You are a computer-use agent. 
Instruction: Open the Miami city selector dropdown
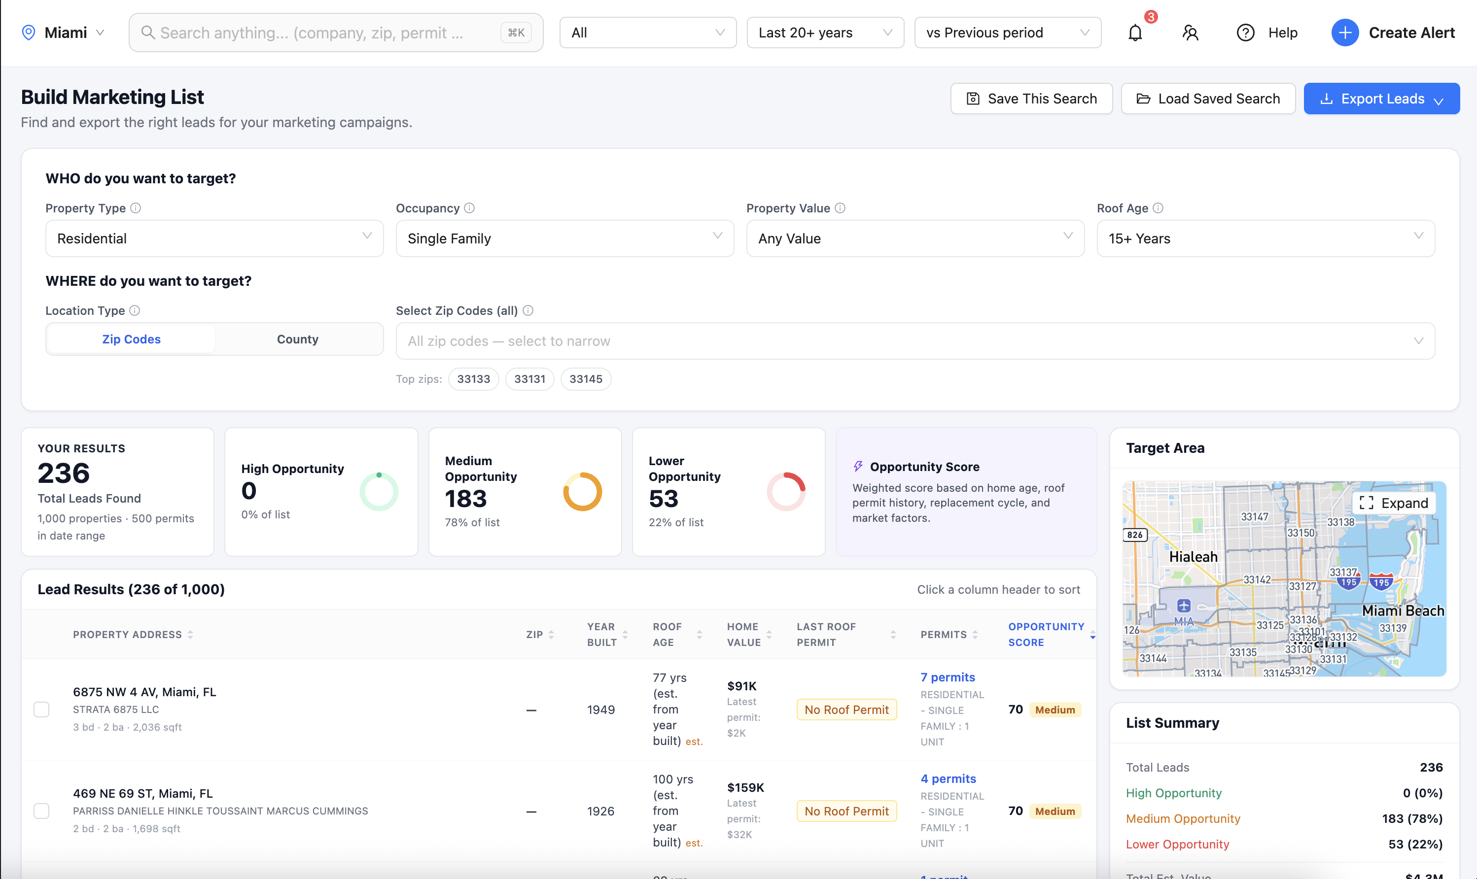(64, 33)
